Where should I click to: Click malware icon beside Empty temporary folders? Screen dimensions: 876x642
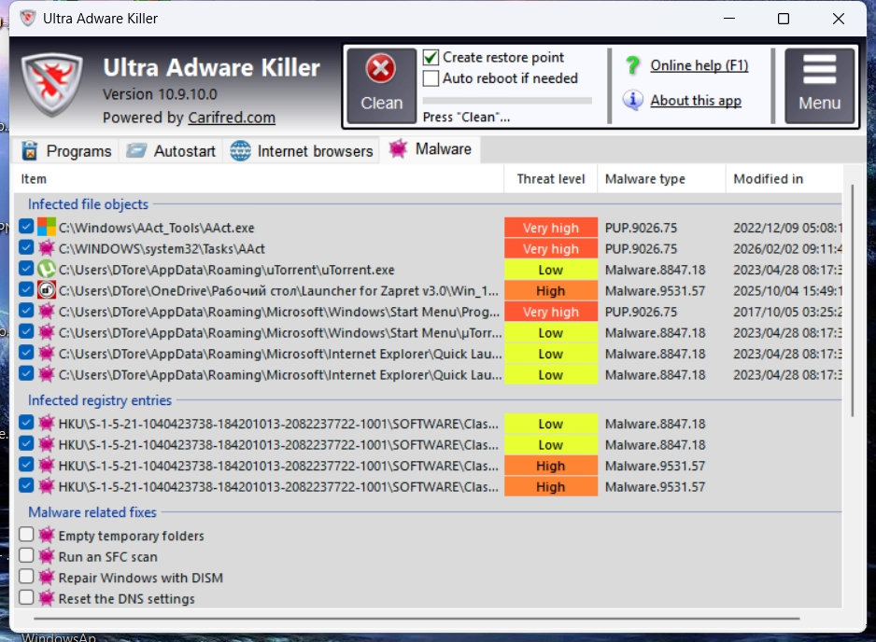[x=47, y=536]
